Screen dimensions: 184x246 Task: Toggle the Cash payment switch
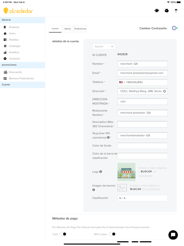pyautogui.click(x=63, y=234)
